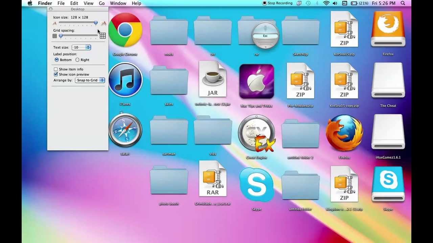Click Stop Recording in menu bar
Image resolution: width=433 pixels, height=243 pixels.
tap(277, 3)
